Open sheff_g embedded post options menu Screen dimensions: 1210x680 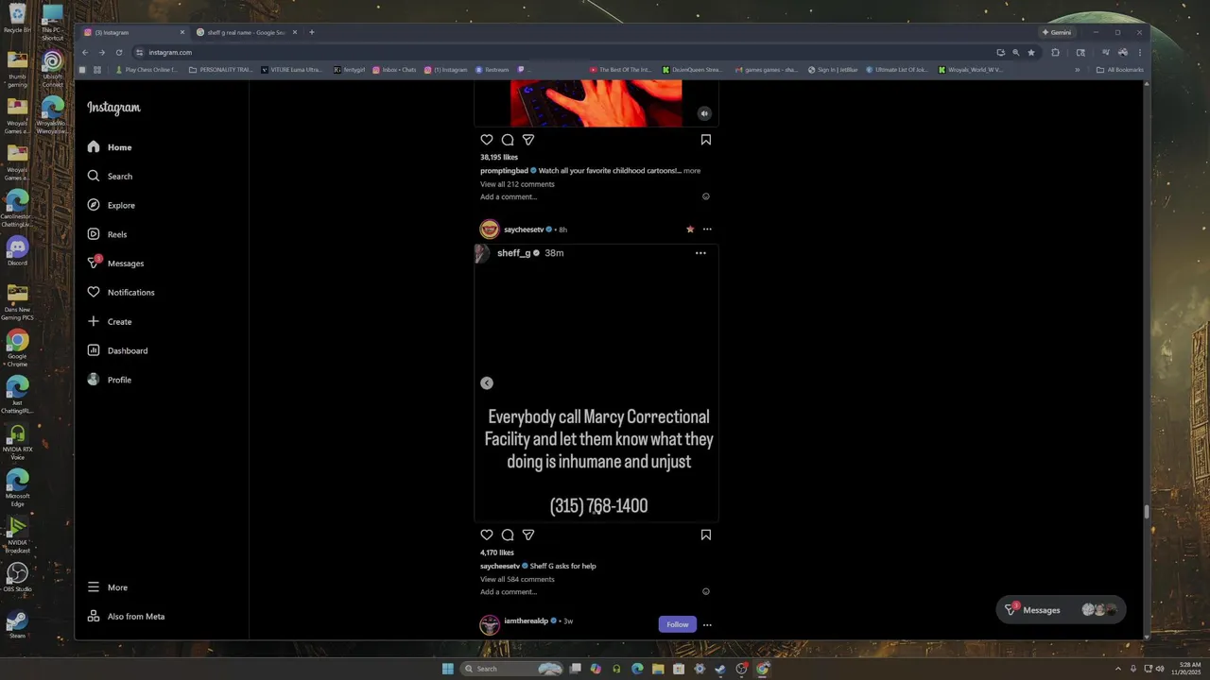point(700,253)
